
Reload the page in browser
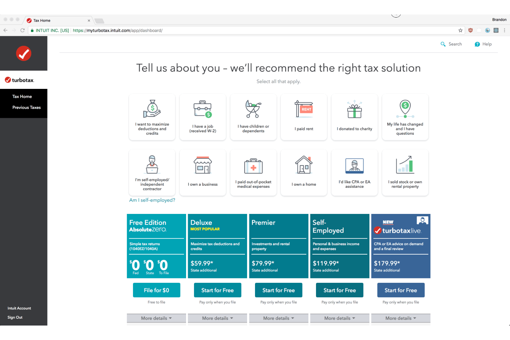point(22,30)
